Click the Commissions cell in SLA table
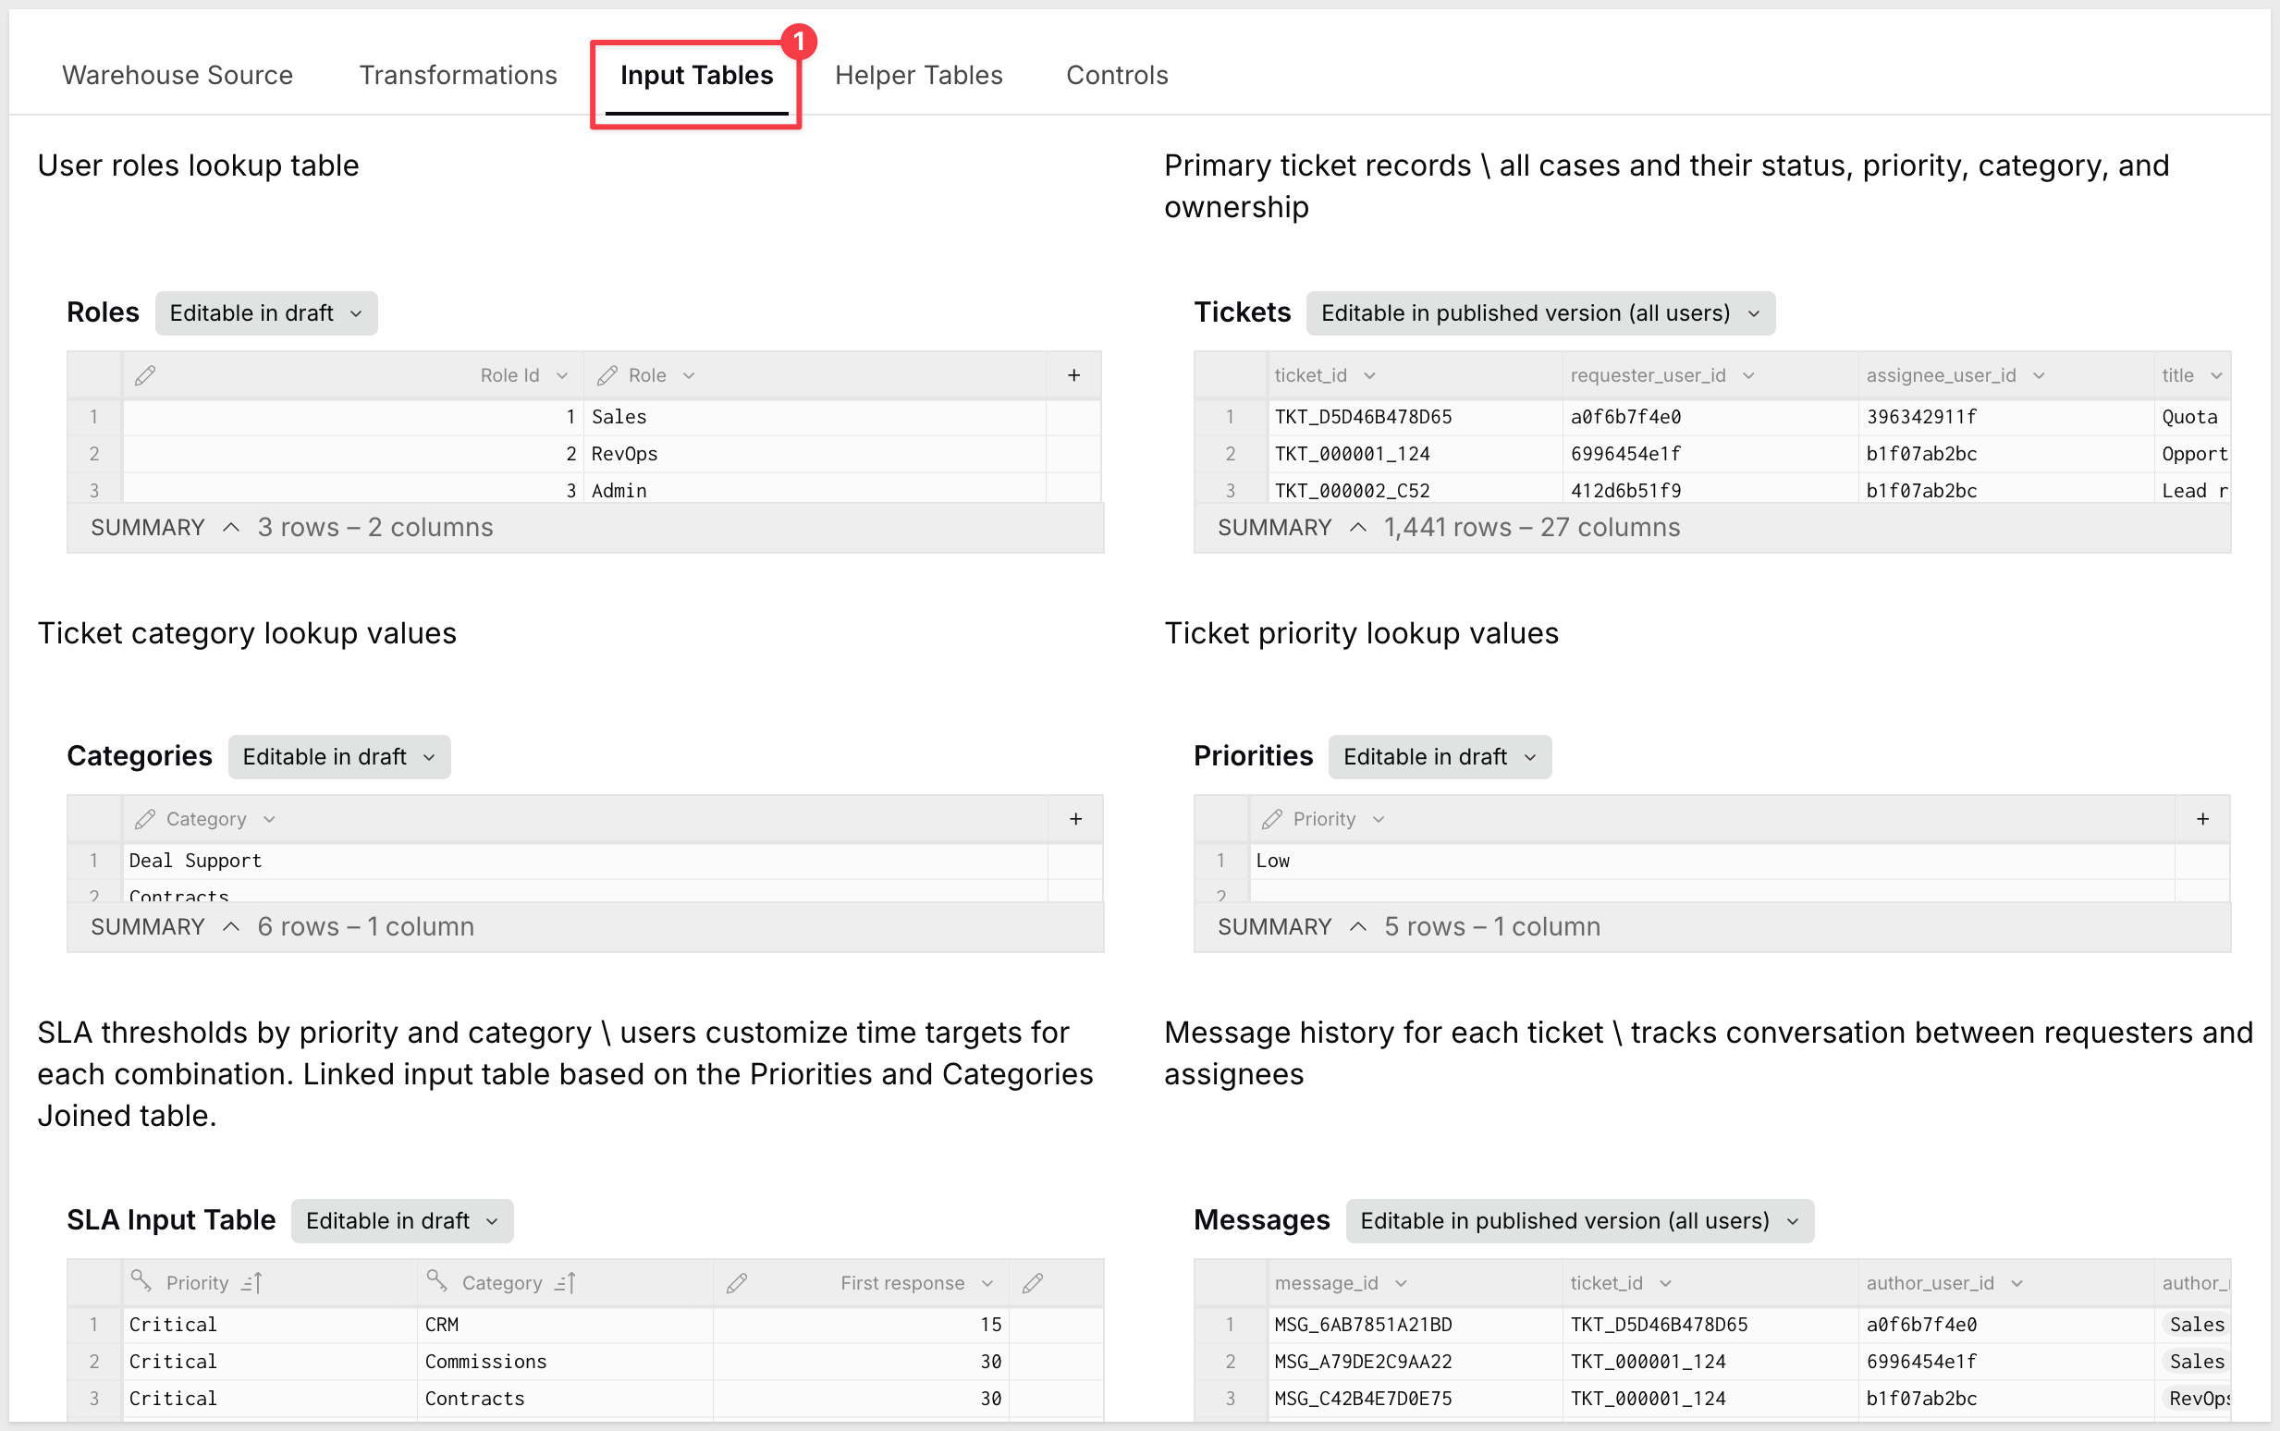Viewport: 2280px width, 1431px height. [565, 1361]
